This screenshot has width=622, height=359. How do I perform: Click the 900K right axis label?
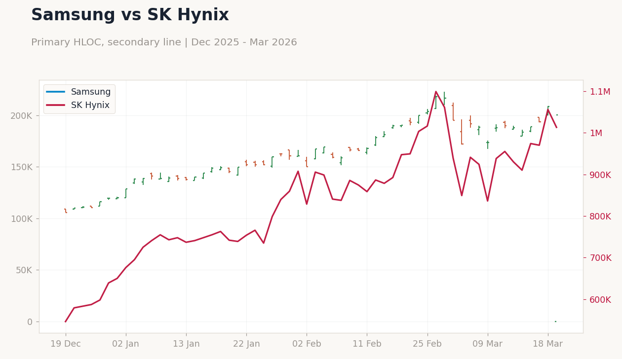600,175
